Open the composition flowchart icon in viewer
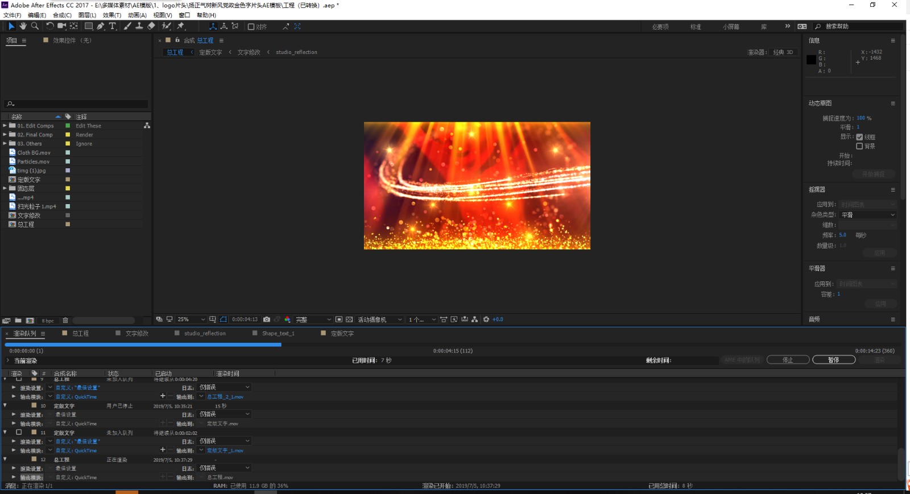Screen dimensions: 910x494 point(474,319)
